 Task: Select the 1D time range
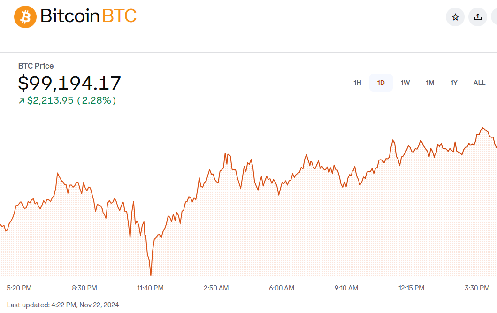point(381,83)
